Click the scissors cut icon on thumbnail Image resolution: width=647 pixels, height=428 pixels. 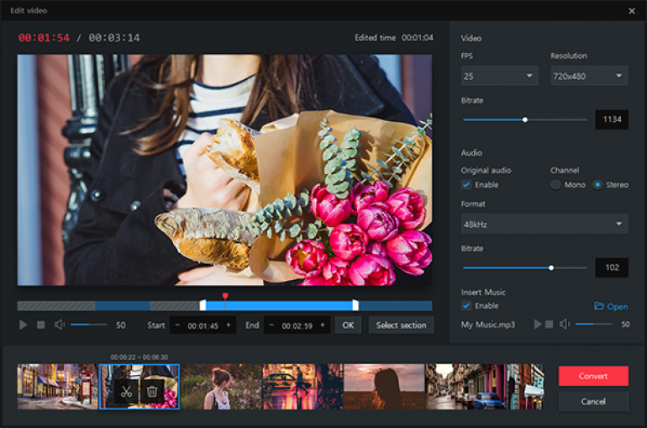(x=125, y=390)
